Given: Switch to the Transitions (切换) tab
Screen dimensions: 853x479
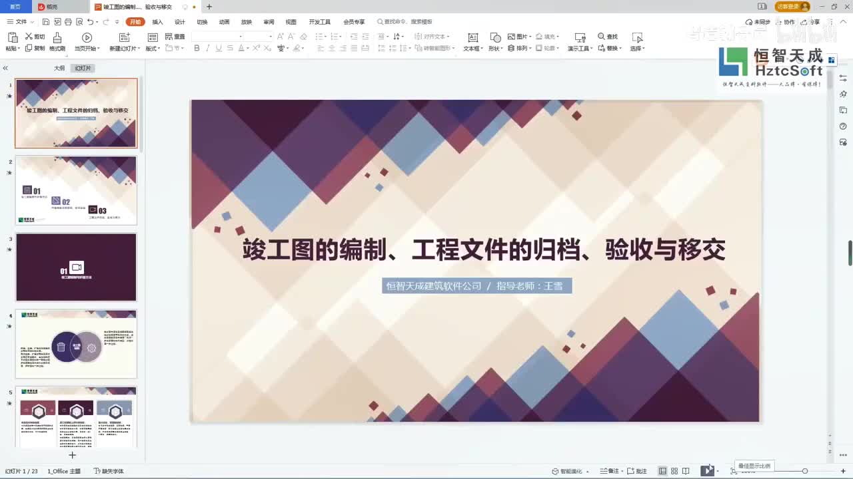Looking at the screenshot, I should click(202, 22).
